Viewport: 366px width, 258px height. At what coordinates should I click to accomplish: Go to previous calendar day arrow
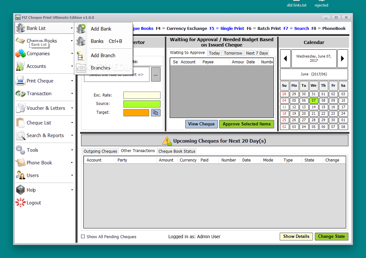pos(285,59)
